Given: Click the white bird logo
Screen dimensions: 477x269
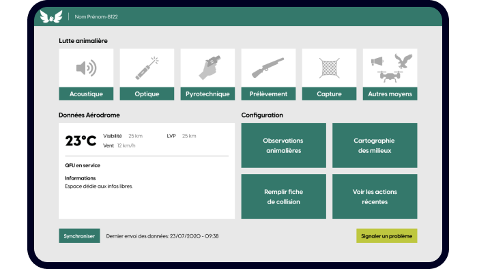Looking at the screenshot, I should [x=51, y=16].
